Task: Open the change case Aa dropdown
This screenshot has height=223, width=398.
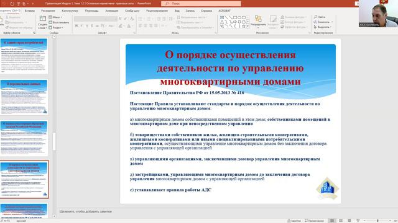Action: [111, 26]
